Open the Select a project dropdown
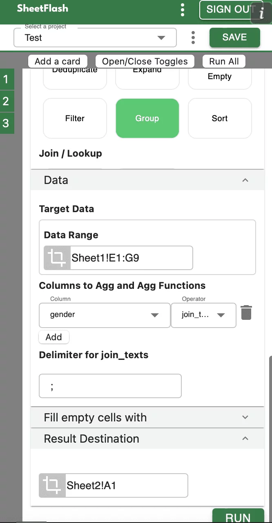Image resolution: width=272 pixels, height=523 pixels. [x=95, y=38]
